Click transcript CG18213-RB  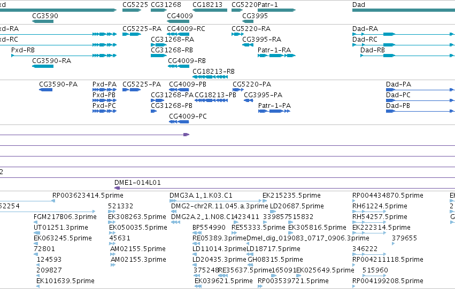pyautogui.click(x=210, y=77)
